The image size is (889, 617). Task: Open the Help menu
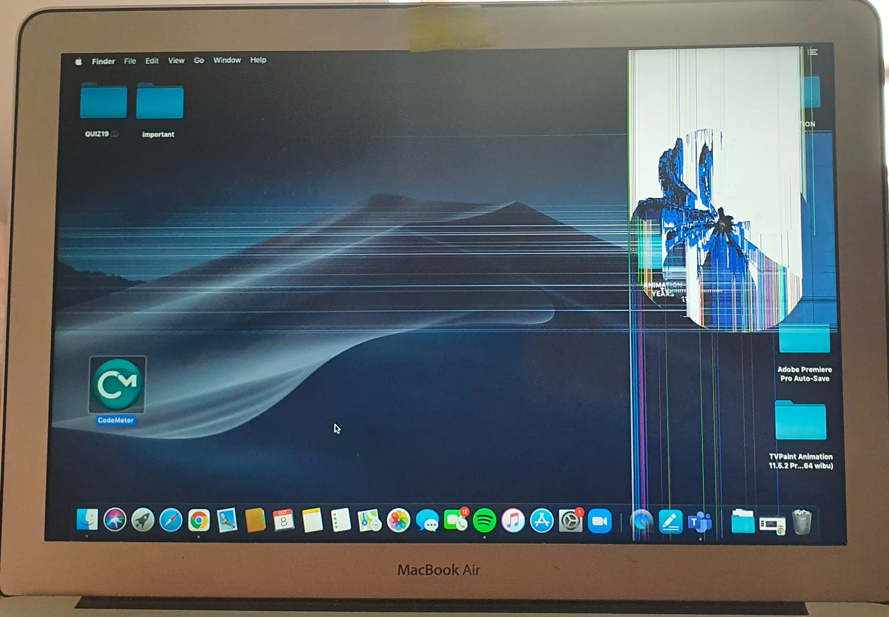258,60
